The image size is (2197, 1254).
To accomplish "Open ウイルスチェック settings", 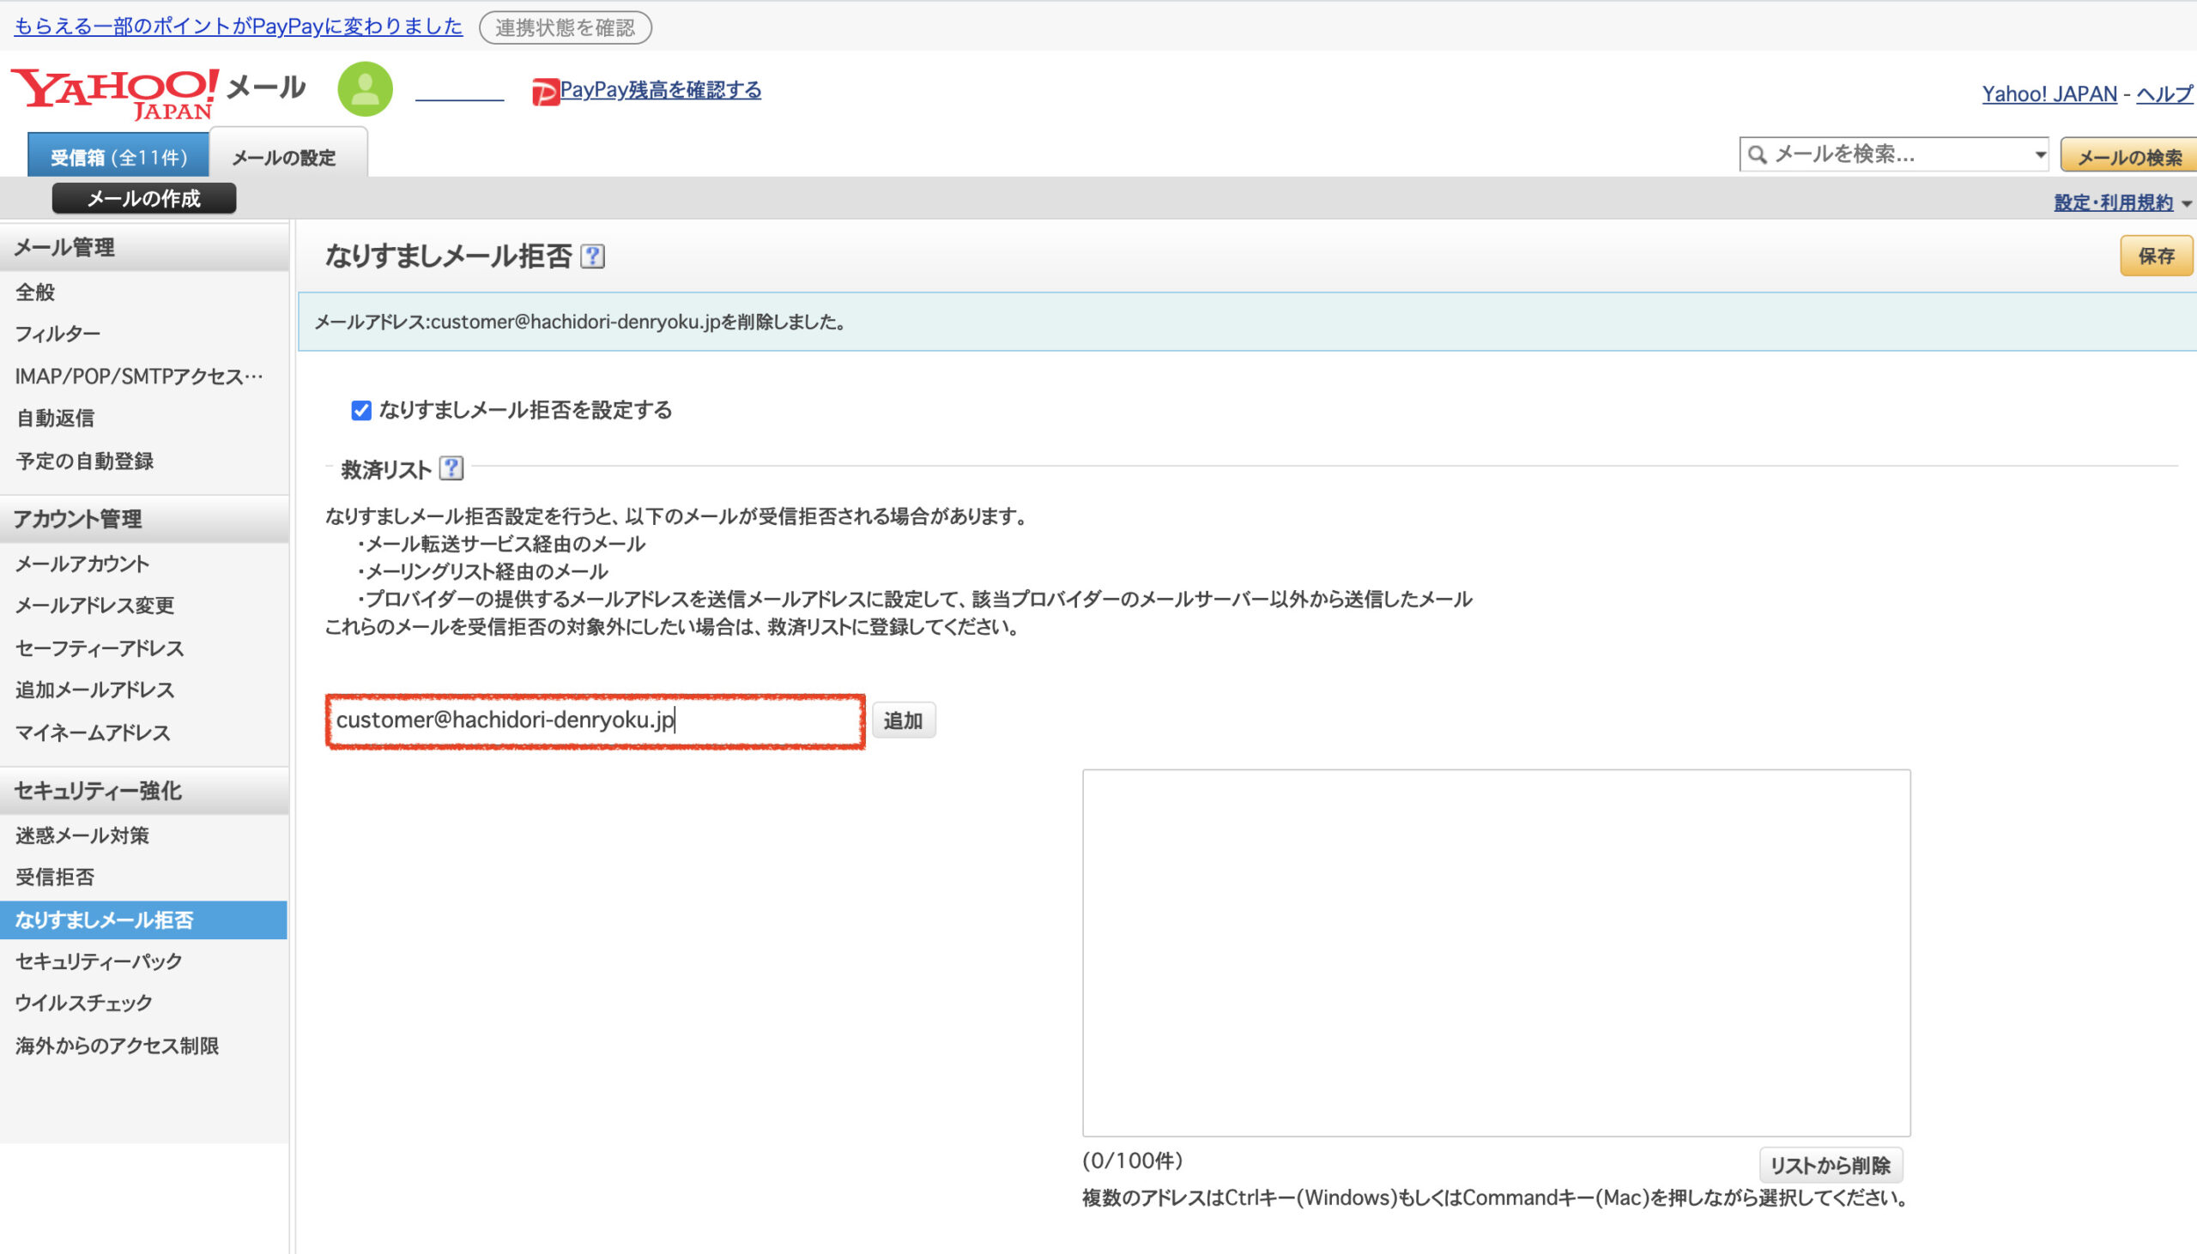I will click(x=83, y=1004).
